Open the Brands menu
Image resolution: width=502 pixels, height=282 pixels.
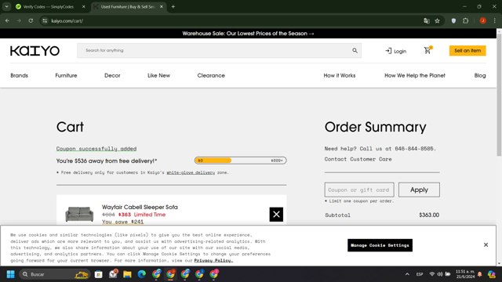19,75
